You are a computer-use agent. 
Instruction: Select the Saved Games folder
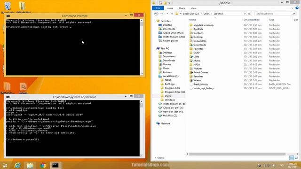(x=201, y=72)
